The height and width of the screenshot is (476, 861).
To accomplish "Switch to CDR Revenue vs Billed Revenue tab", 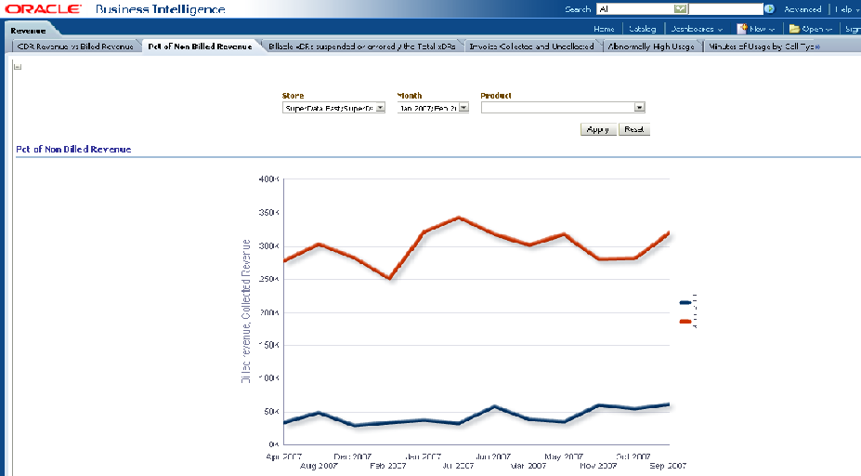I will (x=74, y=46).
